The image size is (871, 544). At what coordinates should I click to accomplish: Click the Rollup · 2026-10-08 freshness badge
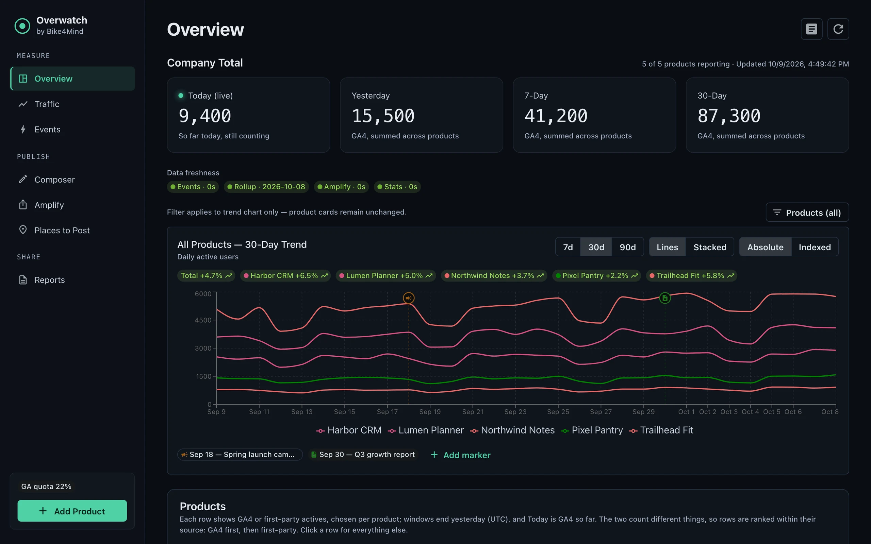click(x=266, y=187)
